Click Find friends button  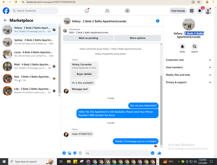tap(178, 11)
